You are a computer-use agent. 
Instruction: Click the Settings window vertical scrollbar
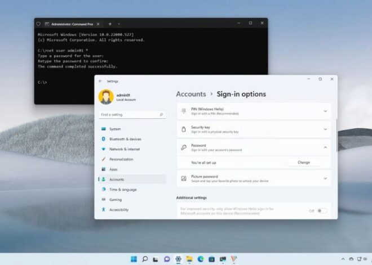click(336, 135)
